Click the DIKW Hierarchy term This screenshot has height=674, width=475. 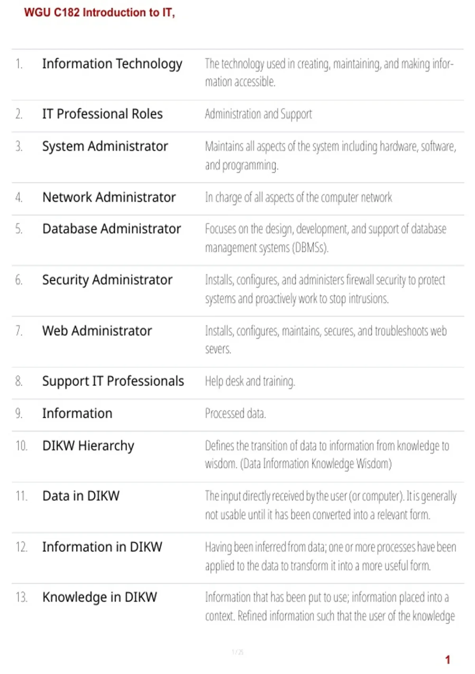point(88,446)
